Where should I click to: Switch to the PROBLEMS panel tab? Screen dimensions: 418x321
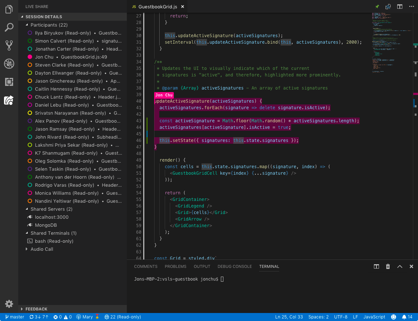[x=175, y=266]
